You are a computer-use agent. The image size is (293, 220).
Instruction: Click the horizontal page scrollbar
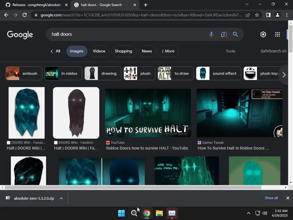[133, 187]
